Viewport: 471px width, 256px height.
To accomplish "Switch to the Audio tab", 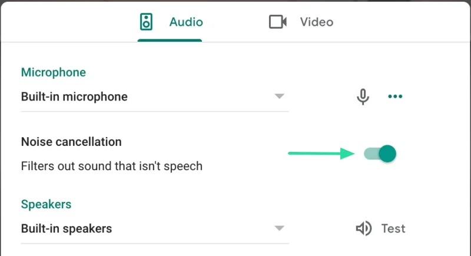I will pyautogui.click(x=170, y=22).
